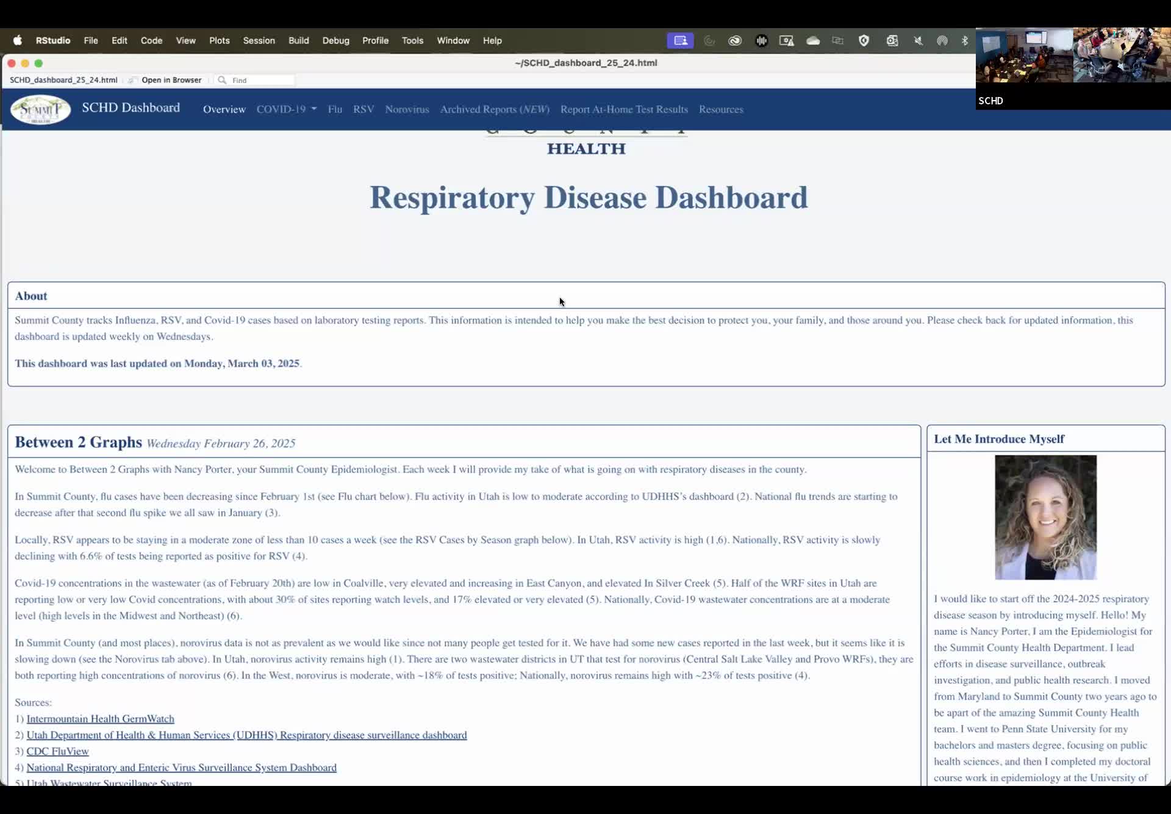Toggle the muted sound icon in menu bar

(x=918, y=41)
